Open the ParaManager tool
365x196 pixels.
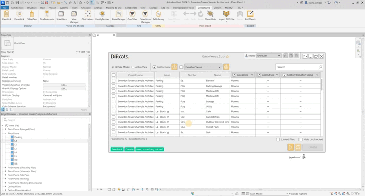[x=119, y=15]
